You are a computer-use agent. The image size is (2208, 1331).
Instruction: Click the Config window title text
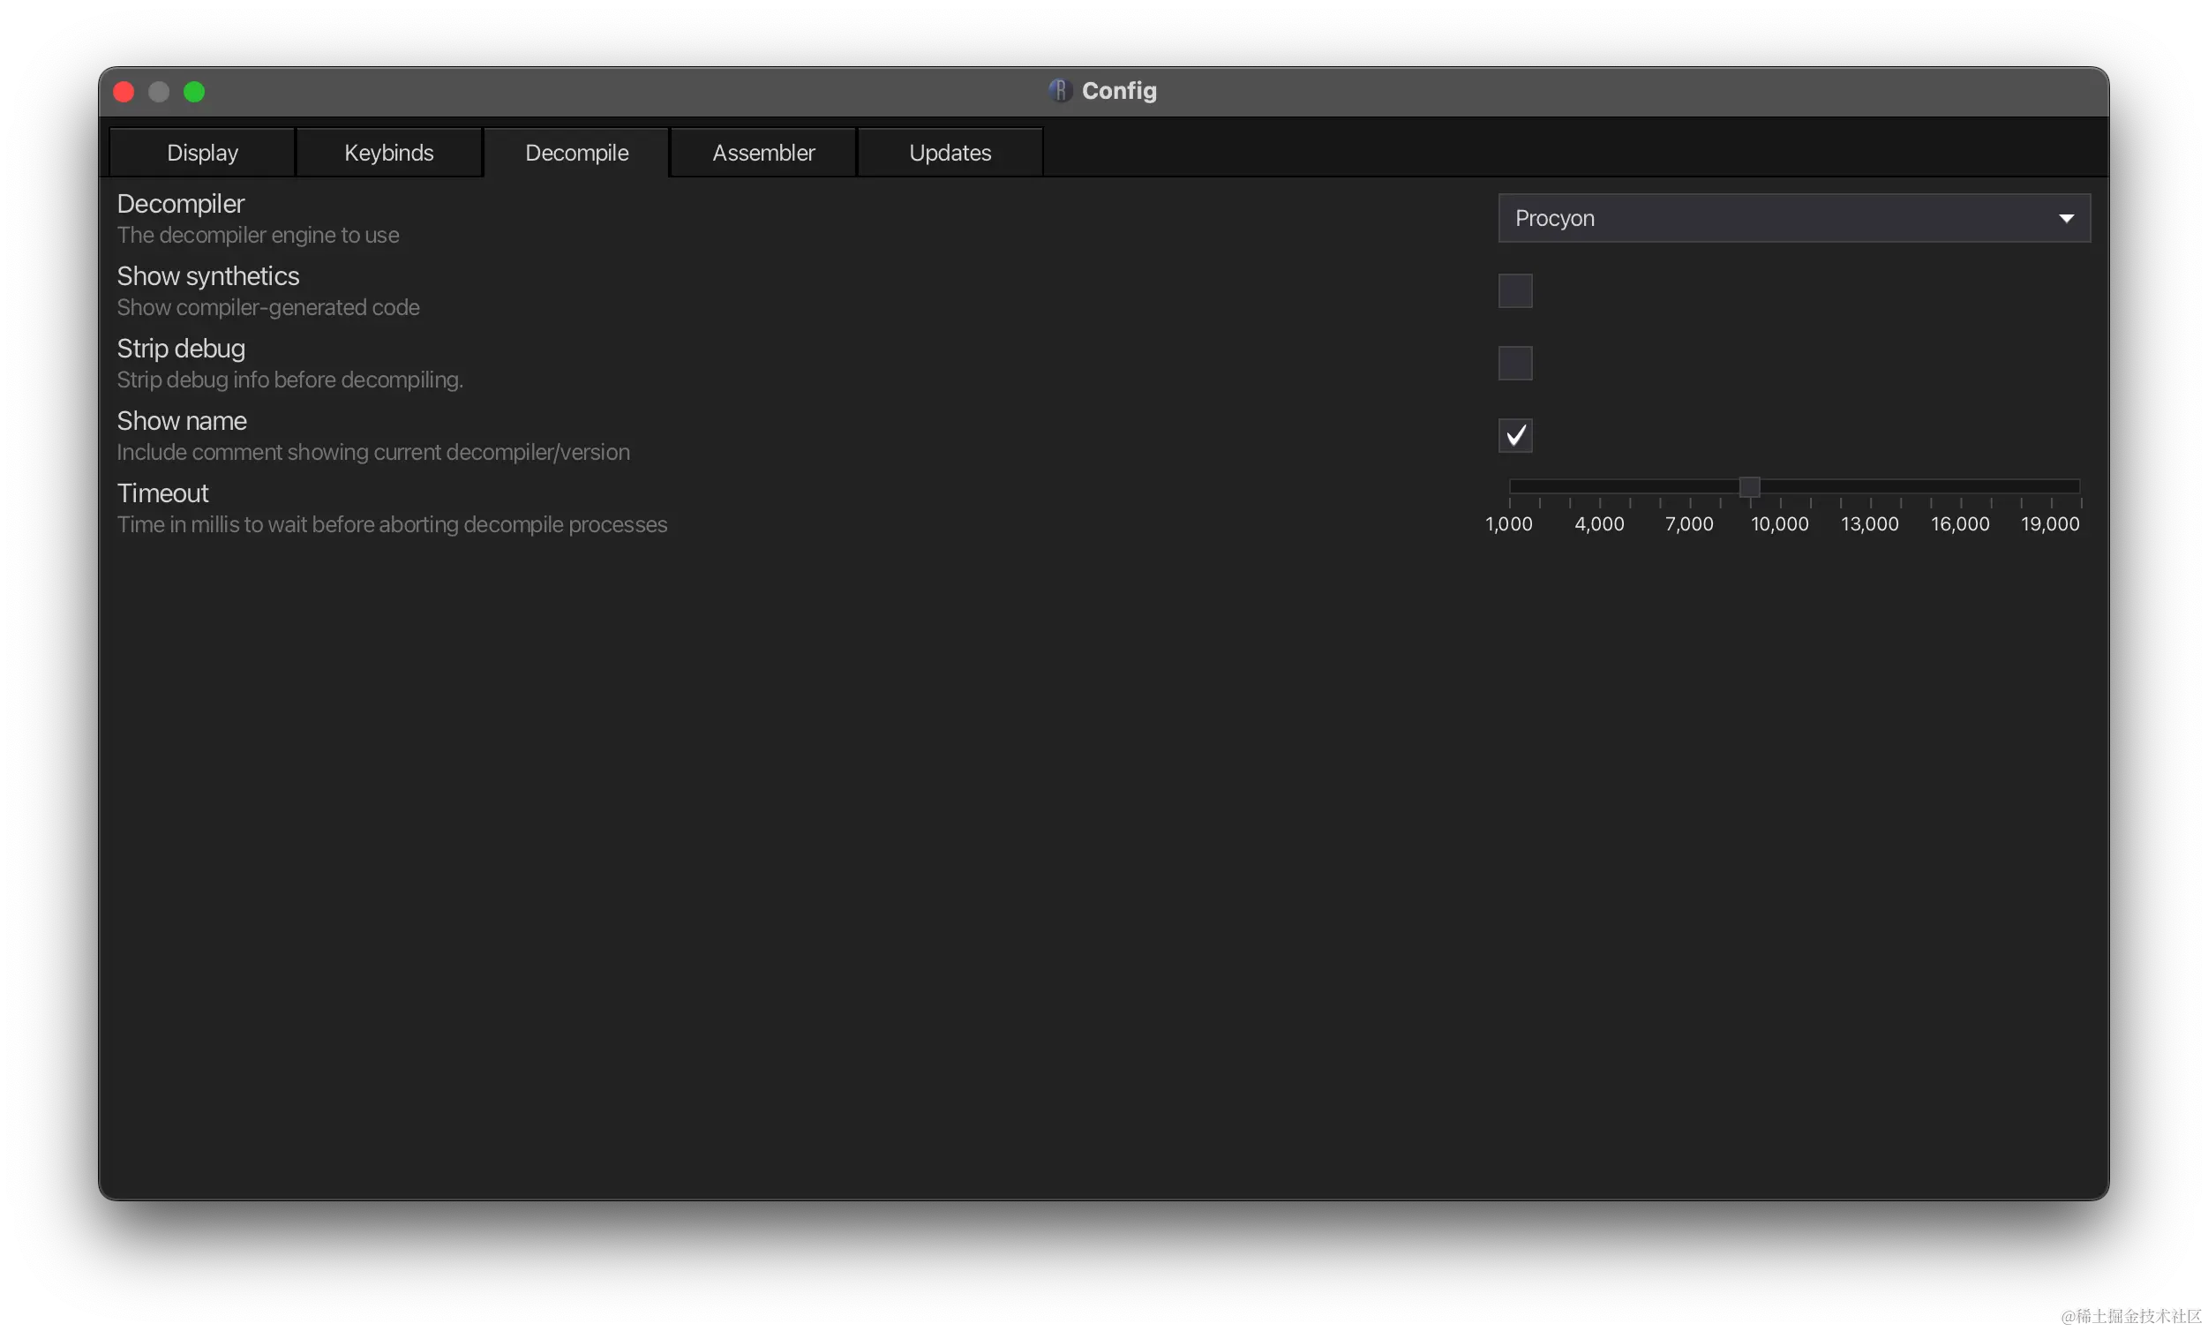tap(1118, 91)
